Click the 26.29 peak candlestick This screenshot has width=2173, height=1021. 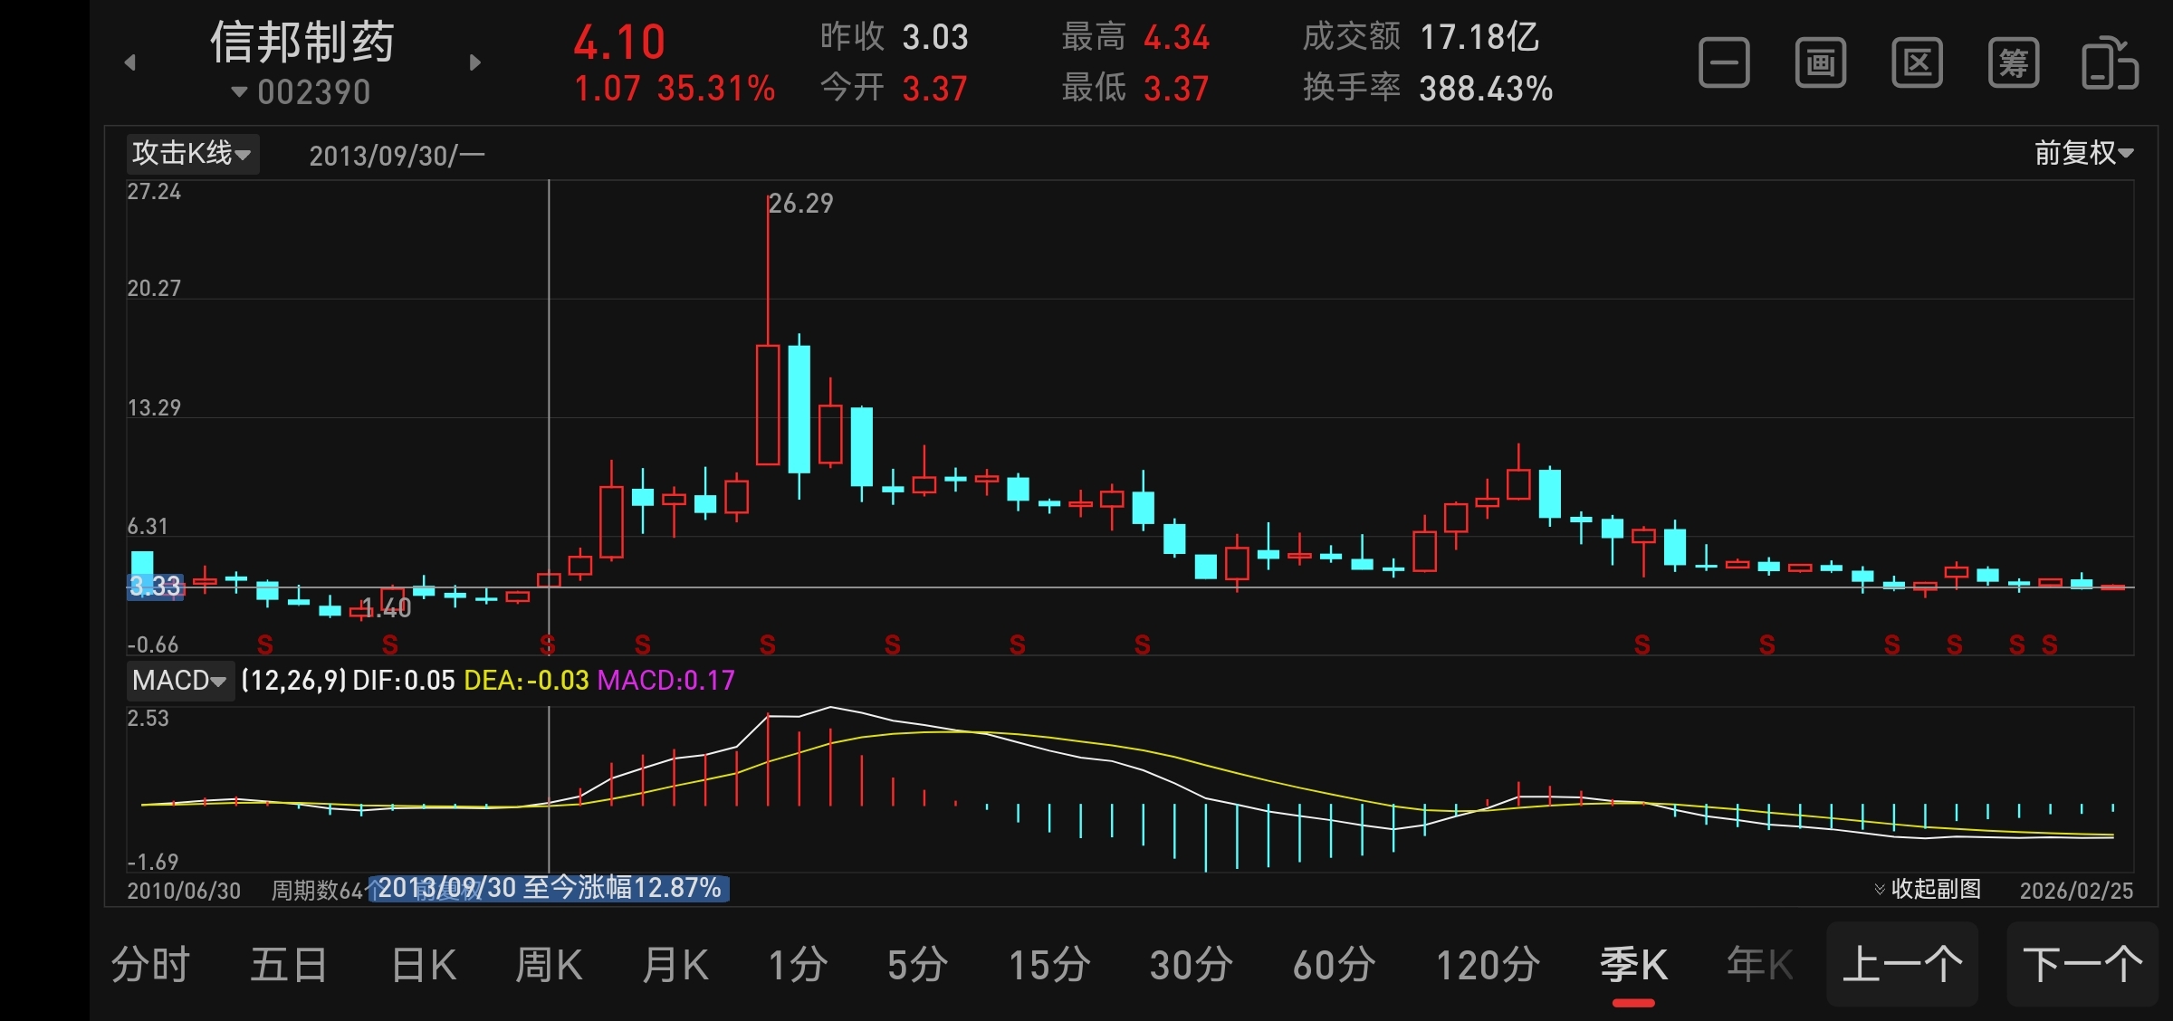click(768, 404)
